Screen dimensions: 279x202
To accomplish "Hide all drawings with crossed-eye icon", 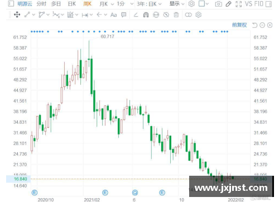I will [x=166, y=15].
